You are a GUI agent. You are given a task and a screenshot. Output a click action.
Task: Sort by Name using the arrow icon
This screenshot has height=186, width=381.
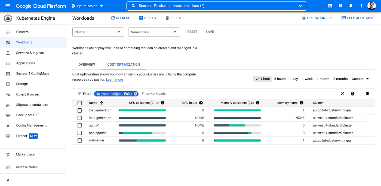click(102, 103)
